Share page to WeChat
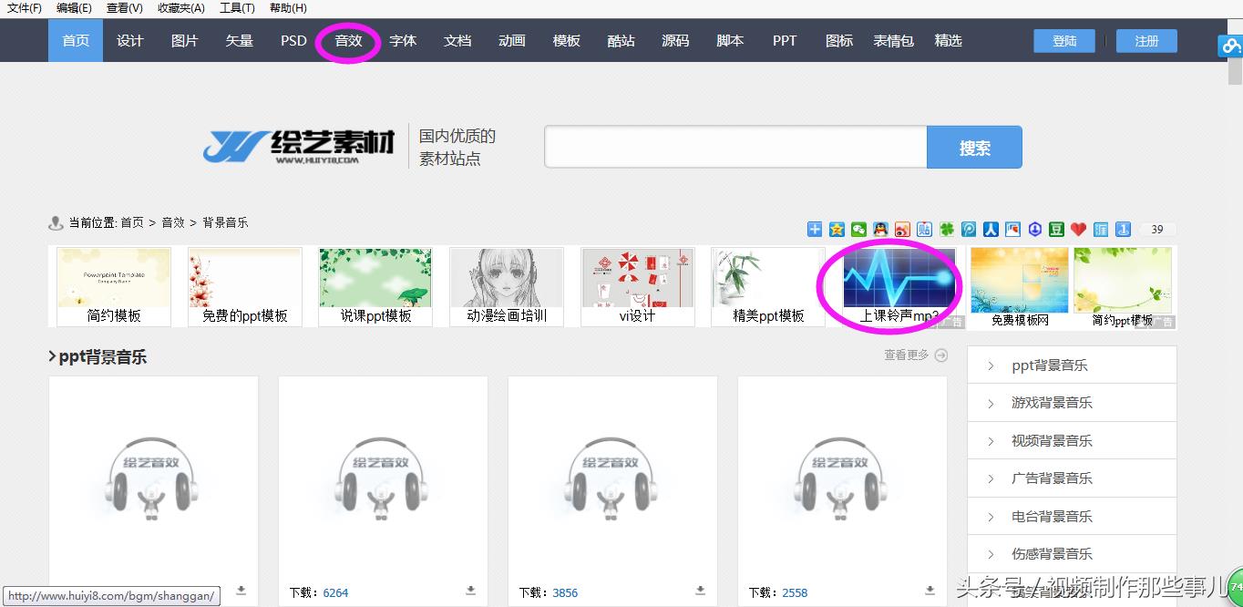Screen dimensions: 1243x607 click(858, 230)
